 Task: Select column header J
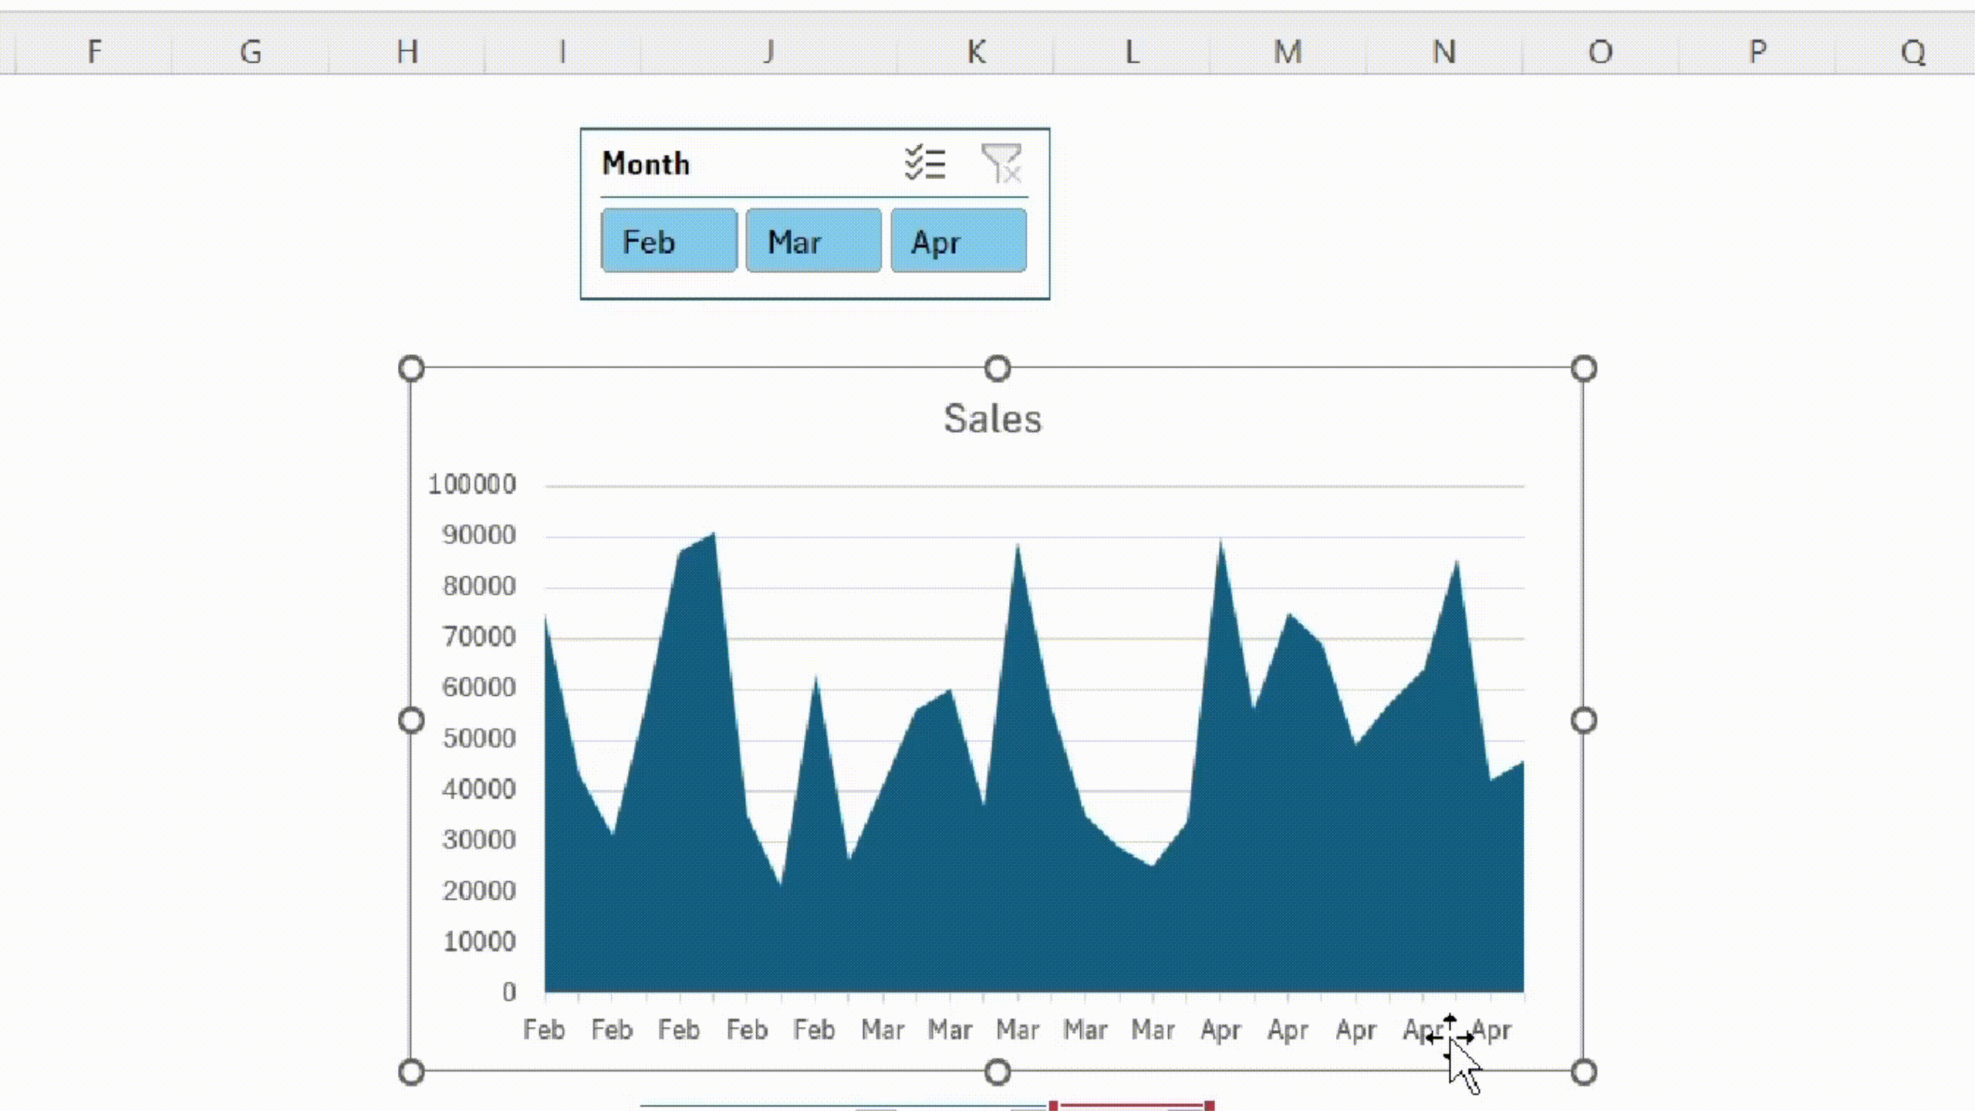coord(768,52)
